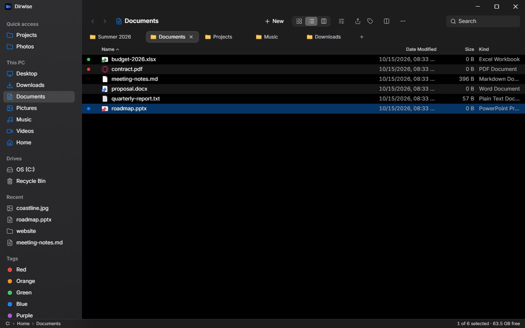Filter by the Green tag in sidebar
Screen dimensions: 525x328
[x=39, y=293]
